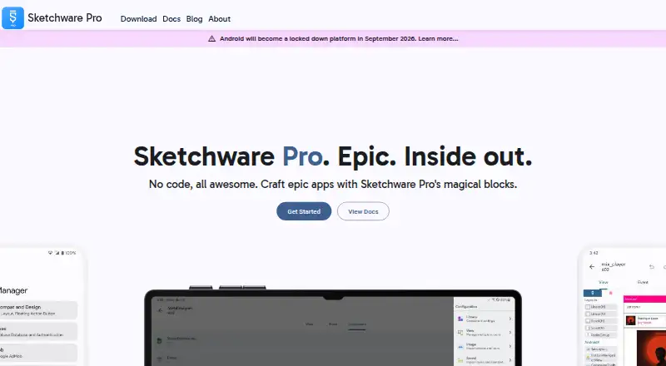Click the undo arrow in right phone screenshot

[x=652, y=267]
